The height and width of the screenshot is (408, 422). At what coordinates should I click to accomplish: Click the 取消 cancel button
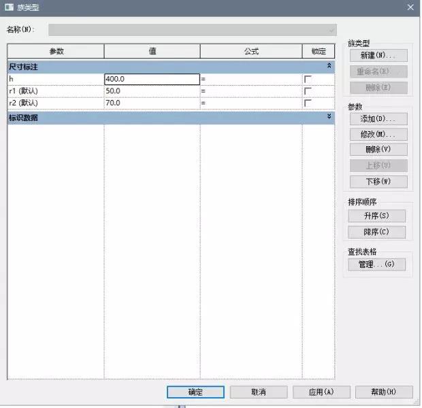pos(259,392)
